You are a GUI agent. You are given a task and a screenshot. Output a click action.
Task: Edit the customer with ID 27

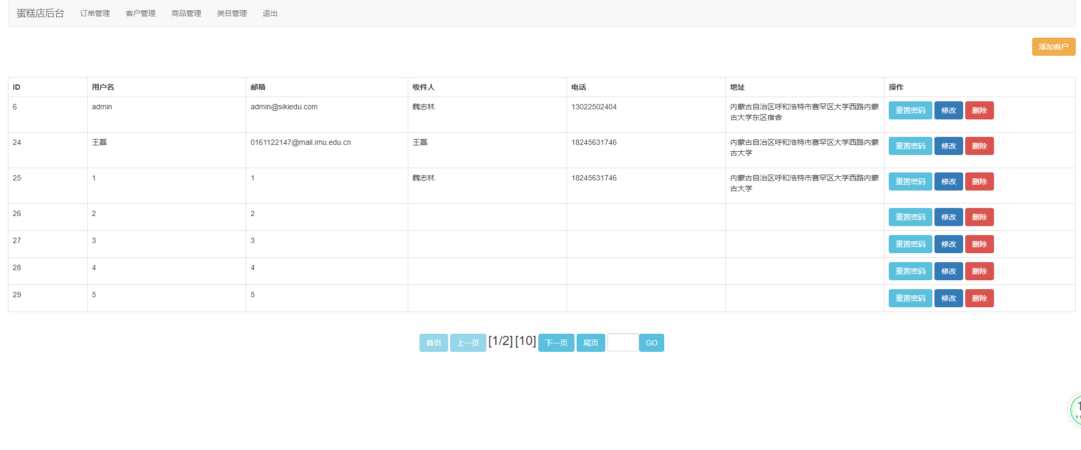pyautogui.click(x=948, y=244)
